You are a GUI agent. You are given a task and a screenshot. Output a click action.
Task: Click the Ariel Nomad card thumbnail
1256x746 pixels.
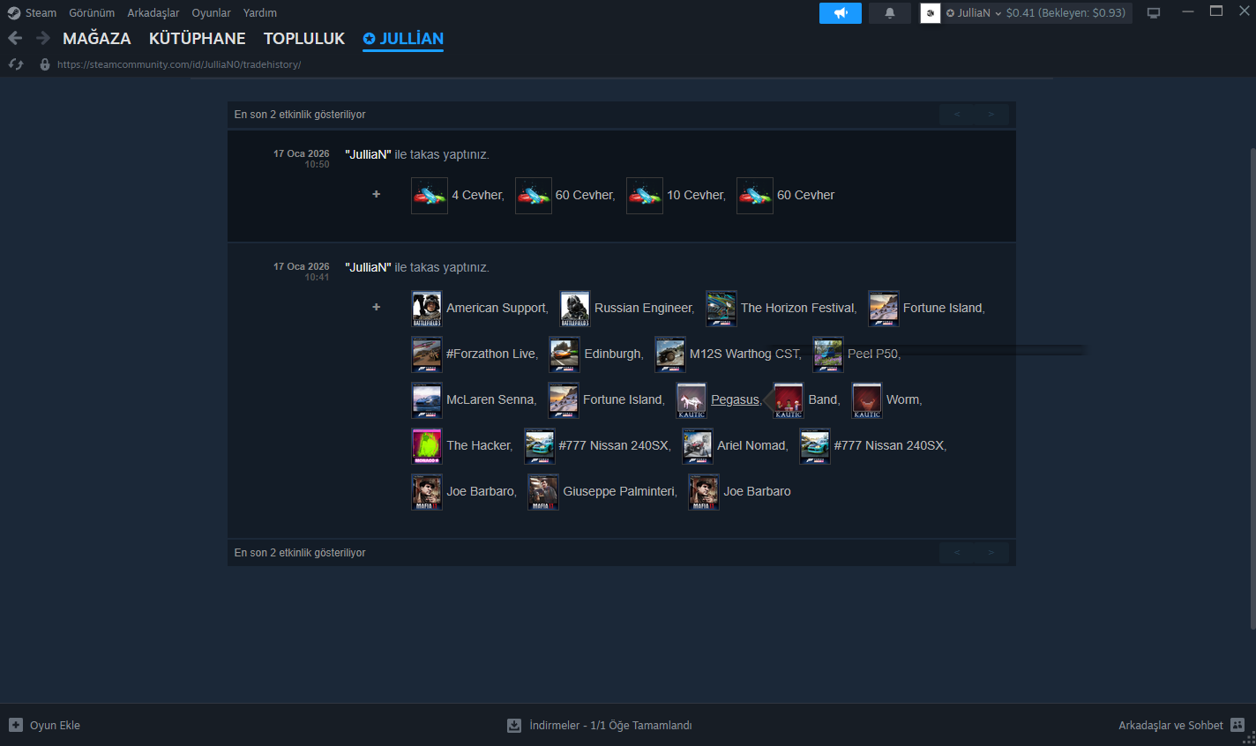tap(698, 445)
